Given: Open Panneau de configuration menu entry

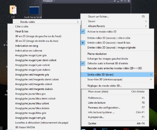Looking at the screenshot, I should click(x=115, y=108).
